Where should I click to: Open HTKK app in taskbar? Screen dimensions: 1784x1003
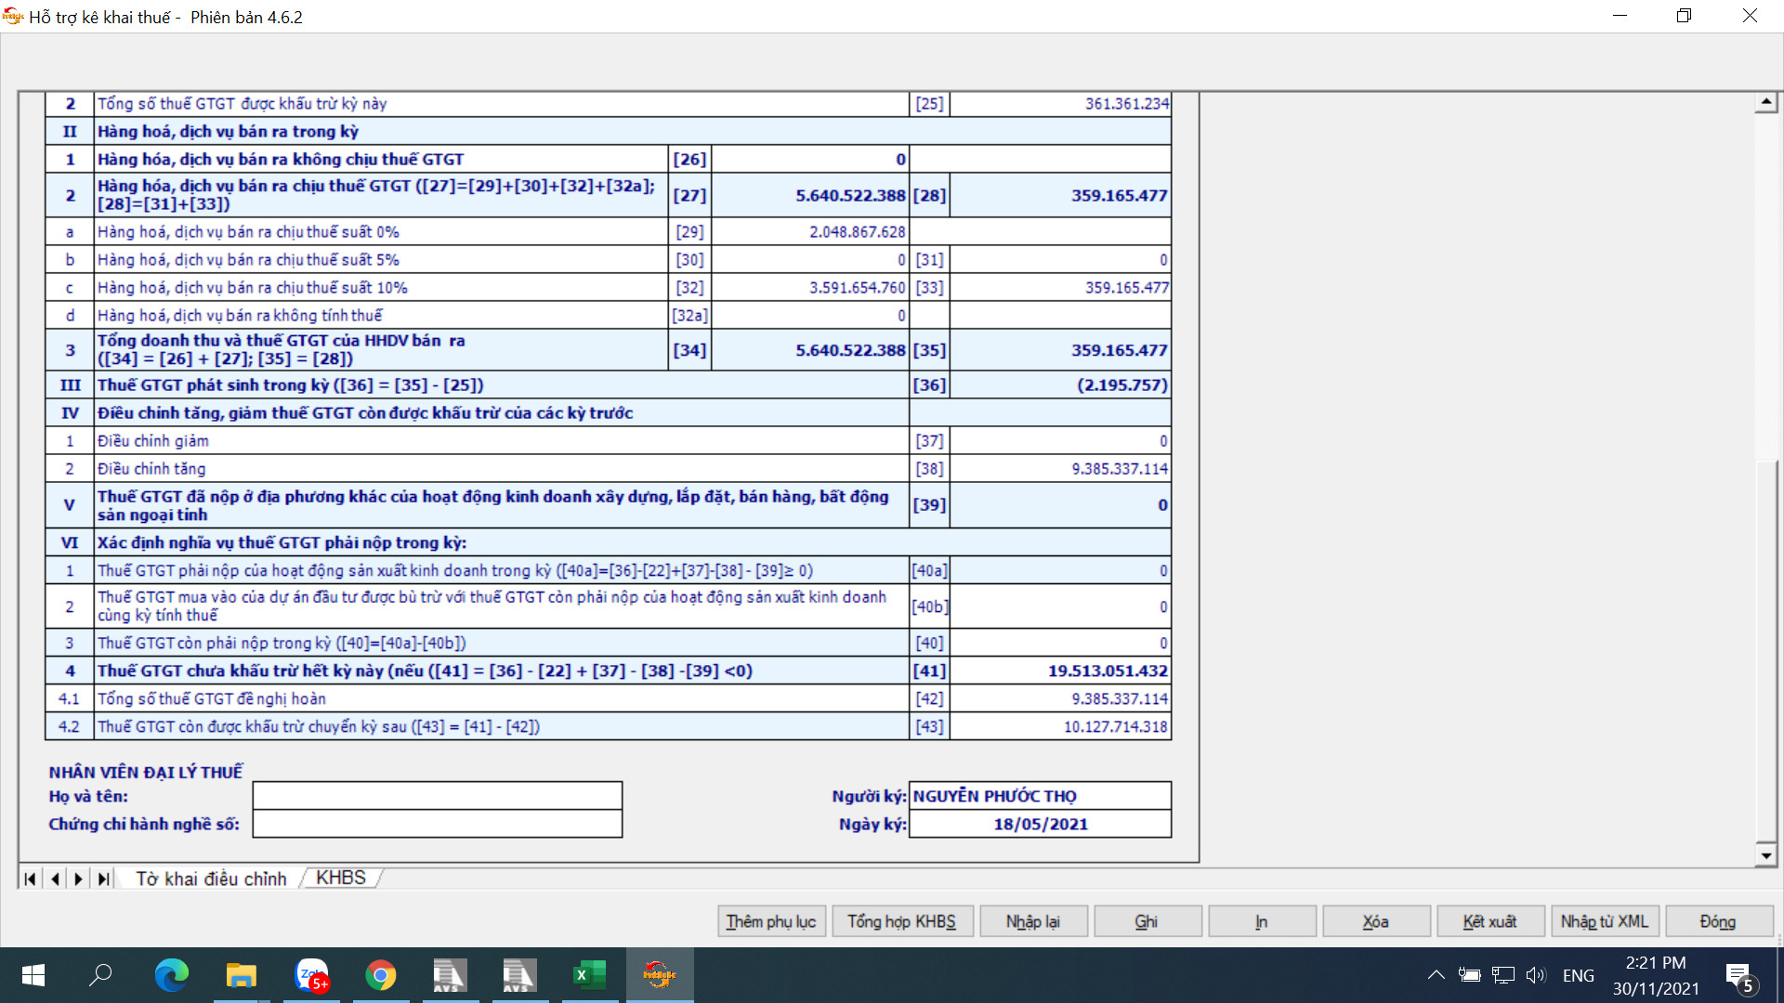(659, 975)
